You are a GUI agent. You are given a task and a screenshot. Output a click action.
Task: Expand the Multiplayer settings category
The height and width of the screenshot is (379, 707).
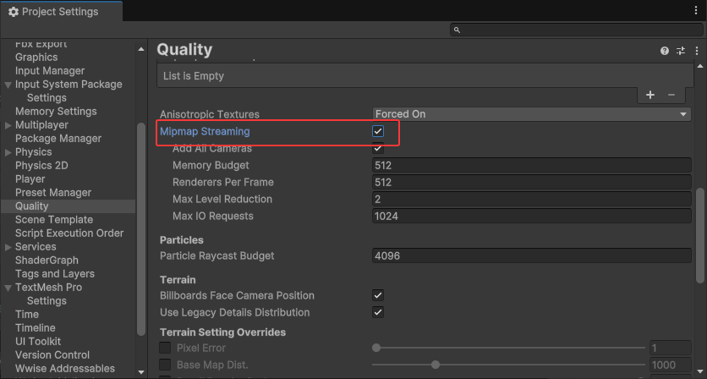(x=8, y=125)
